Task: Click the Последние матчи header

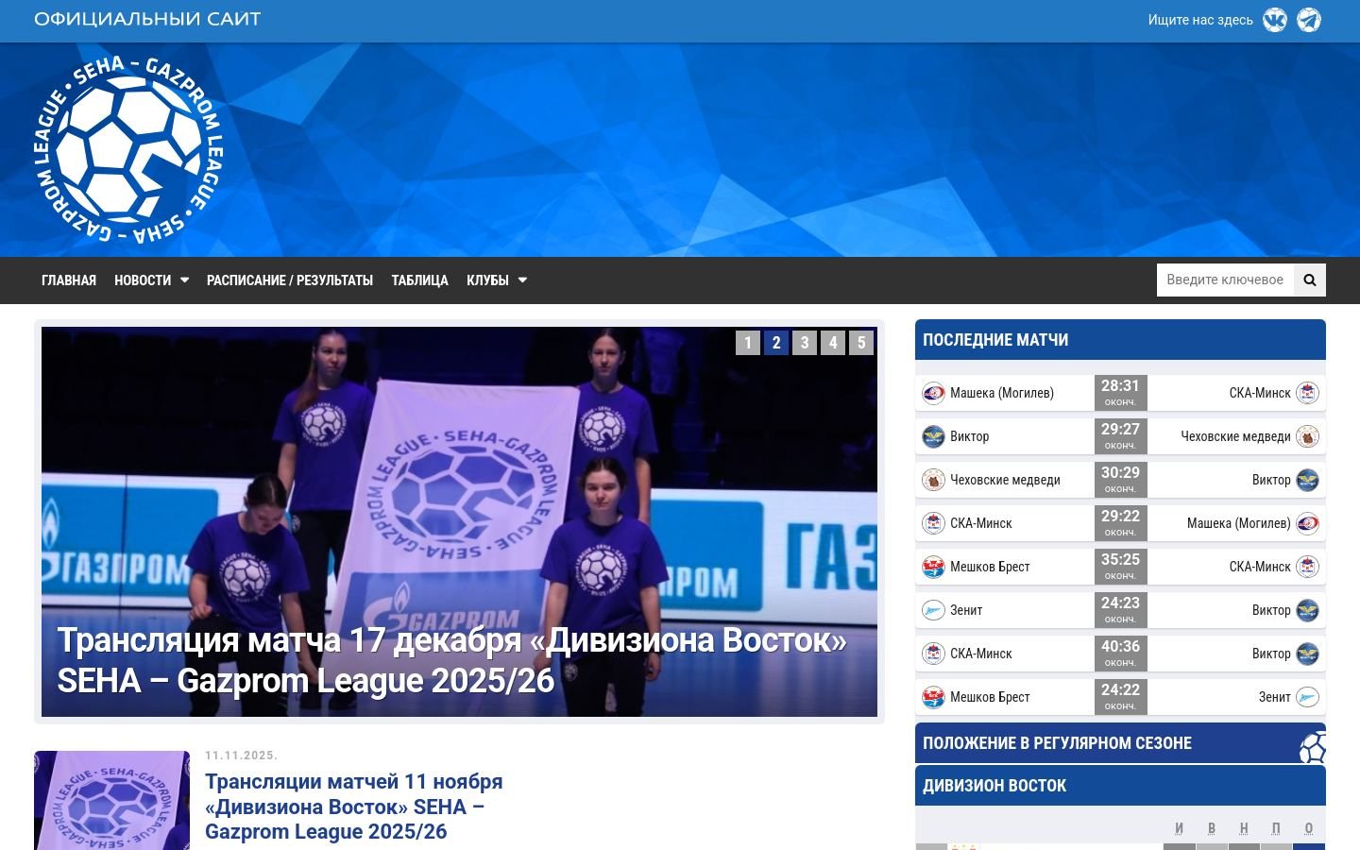Action: [1120, 340]
